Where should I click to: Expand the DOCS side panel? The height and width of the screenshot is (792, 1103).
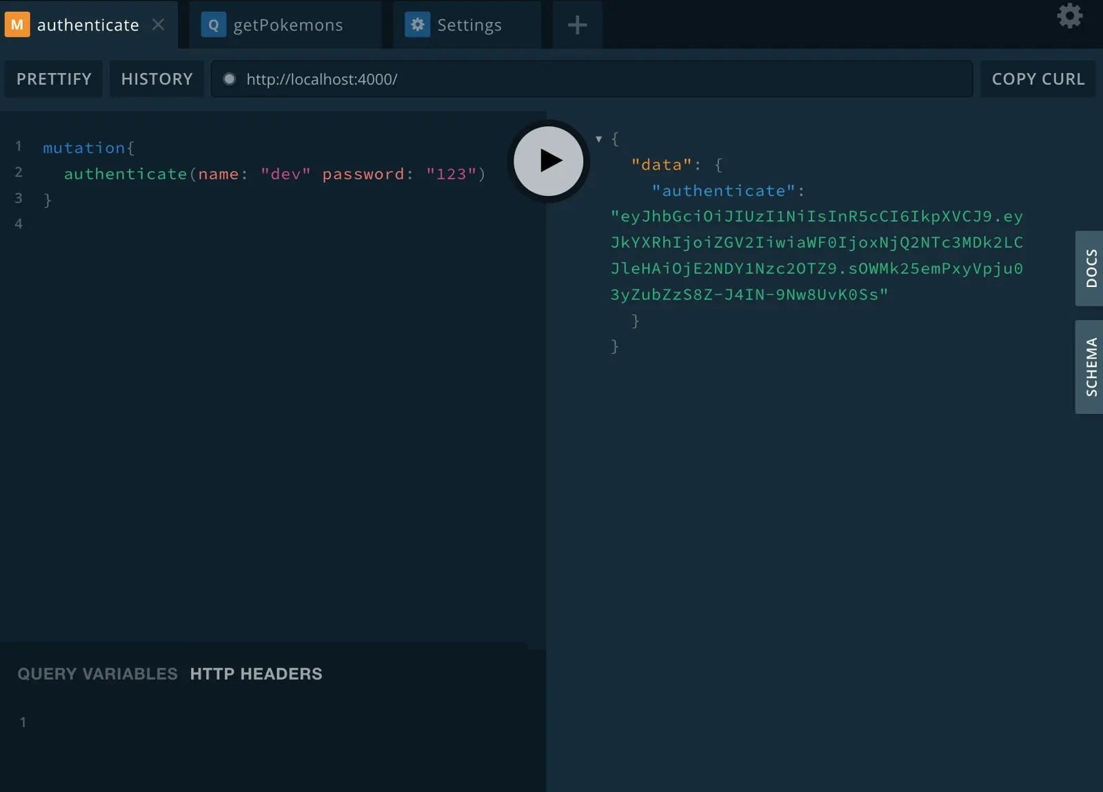click(x=1090, y=268)
